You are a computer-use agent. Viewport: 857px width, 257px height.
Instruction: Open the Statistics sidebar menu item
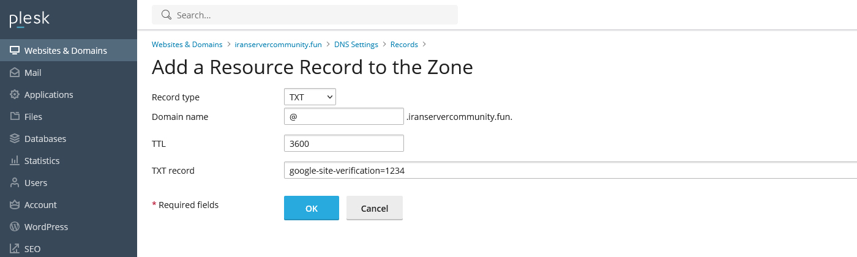pos(42,161)
